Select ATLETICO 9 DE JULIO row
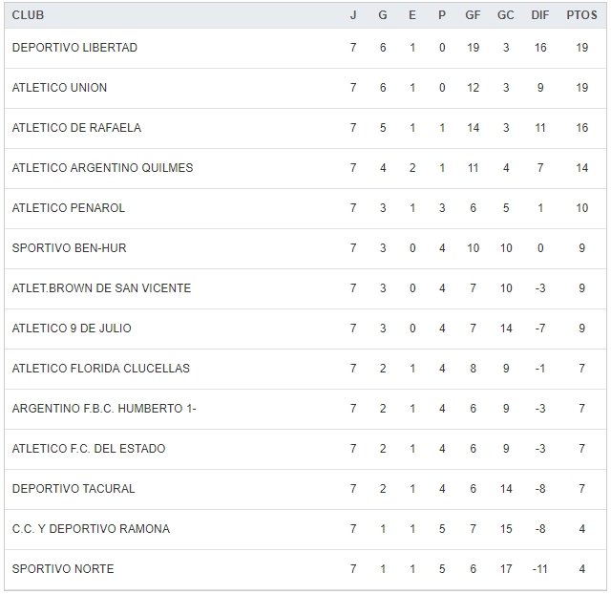This screenshot has width=611, height=594. click(x=72, y=329)
